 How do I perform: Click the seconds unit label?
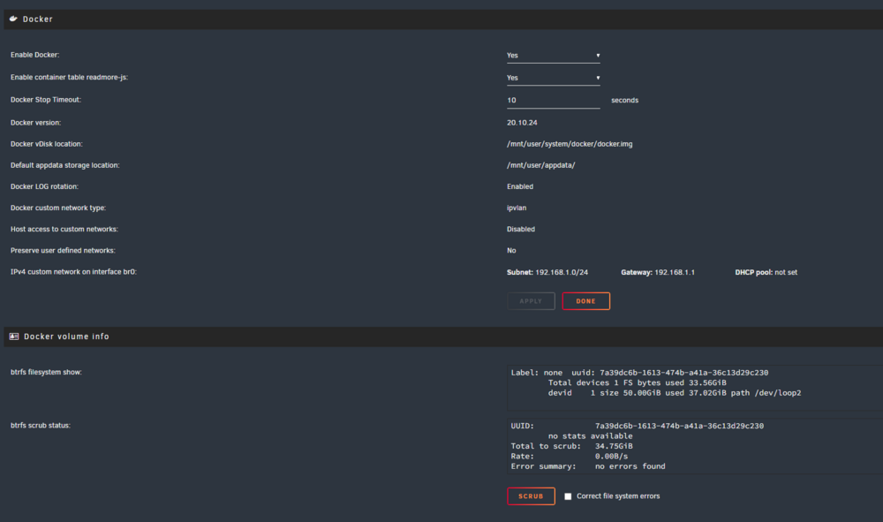(624, 100)
